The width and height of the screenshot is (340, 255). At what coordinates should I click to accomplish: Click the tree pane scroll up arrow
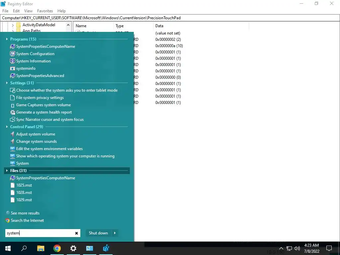tap(68, 25)
